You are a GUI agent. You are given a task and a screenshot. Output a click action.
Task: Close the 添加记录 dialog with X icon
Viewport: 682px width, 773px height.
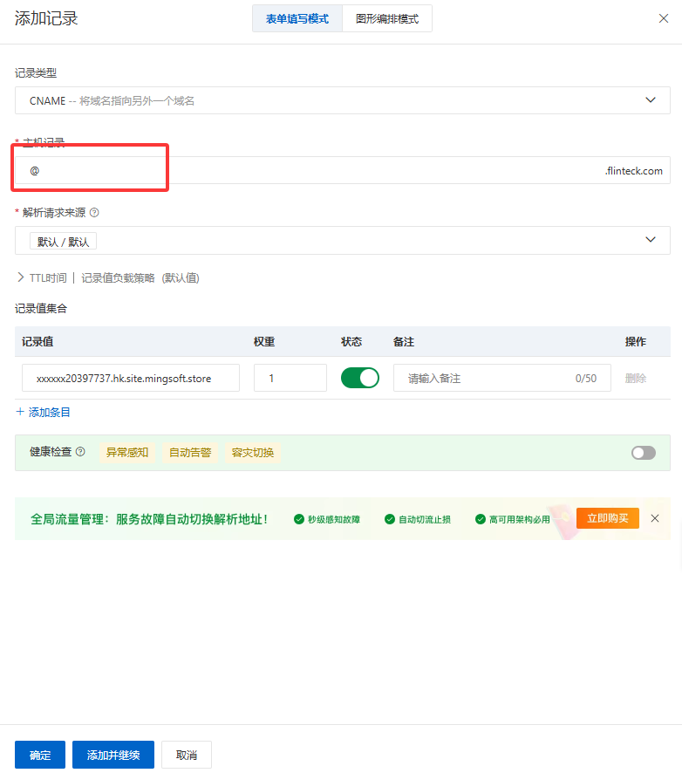click(663, 18)
